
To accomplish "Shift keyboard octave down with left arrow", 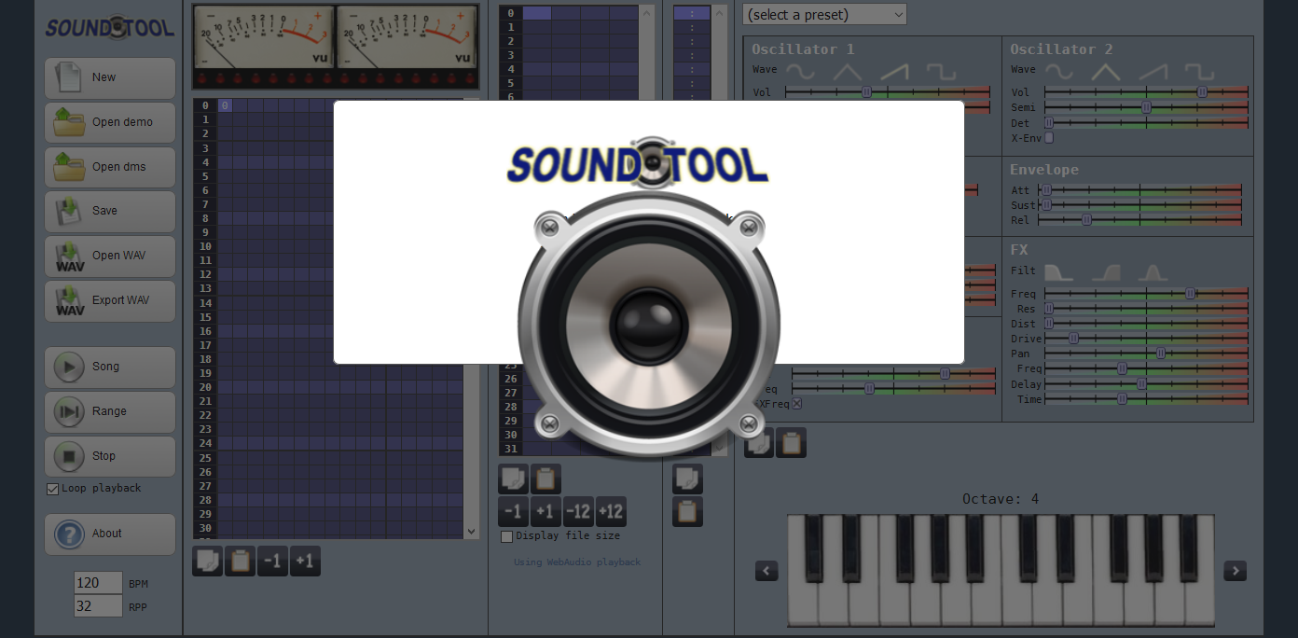I will click(x=766, y=571).
